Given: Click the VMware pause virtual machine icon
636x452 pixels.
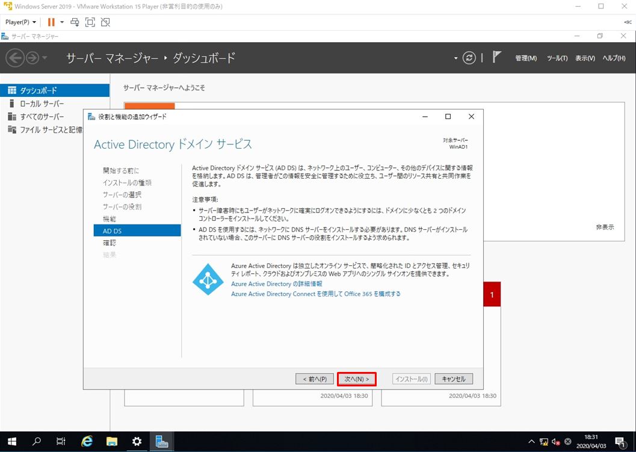Looking at the screenshot, I should [x=51, y=22].
